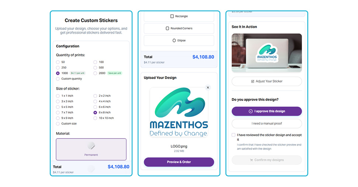Click I need a manual proof
The height and width of the screenshot is (187, 358).
(267, 123)
